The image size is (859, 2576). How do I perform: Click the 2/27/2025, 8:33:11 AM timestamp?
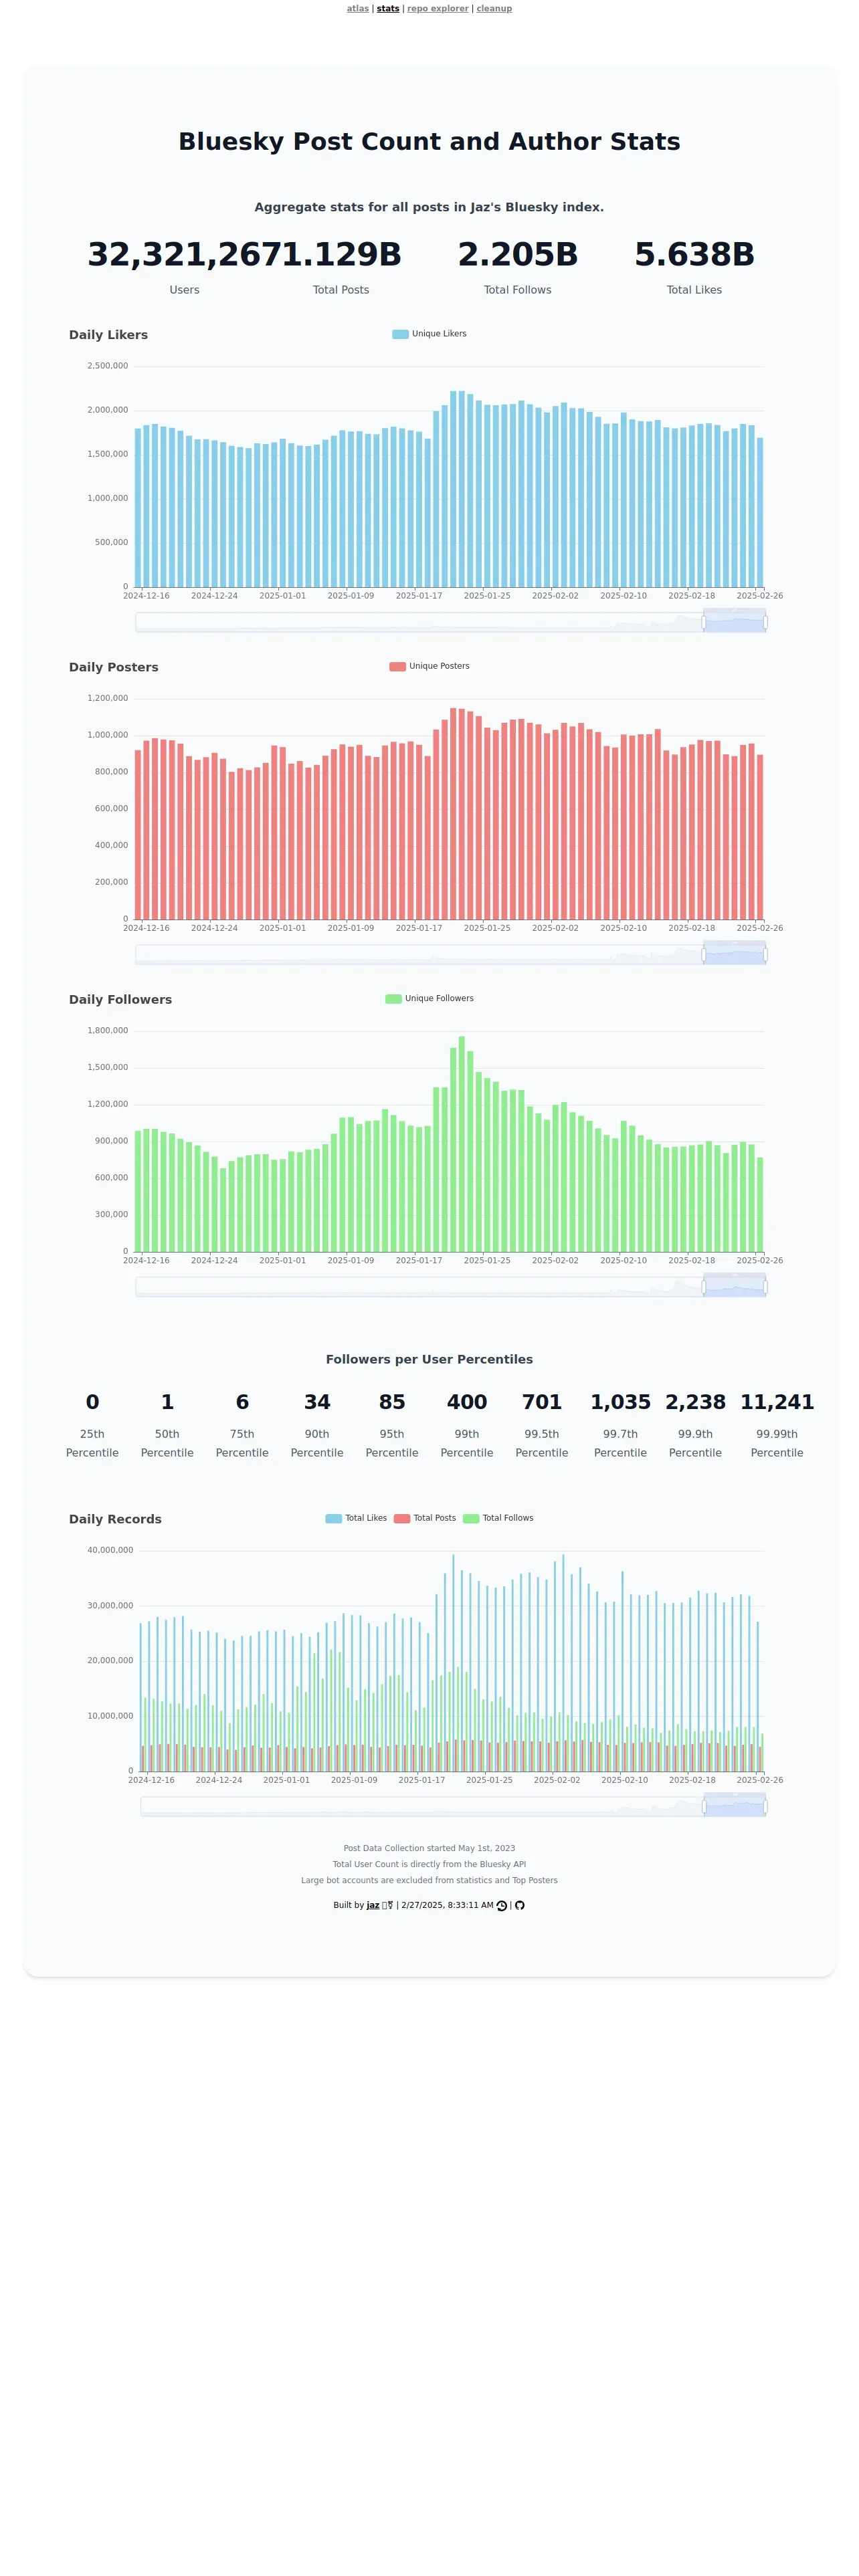pos(447,1905)
